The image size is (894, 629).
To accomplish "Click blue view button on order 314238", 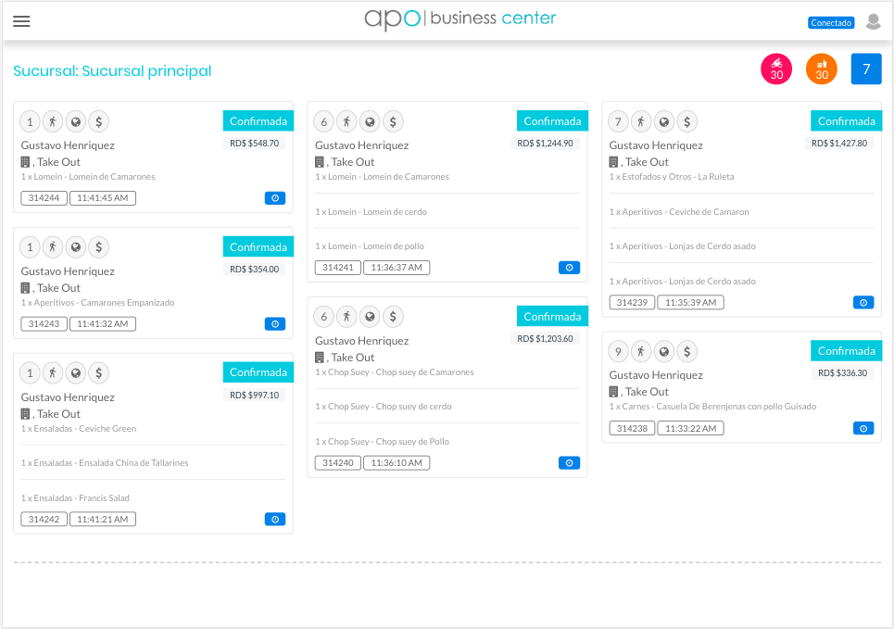I will [863, 428].
